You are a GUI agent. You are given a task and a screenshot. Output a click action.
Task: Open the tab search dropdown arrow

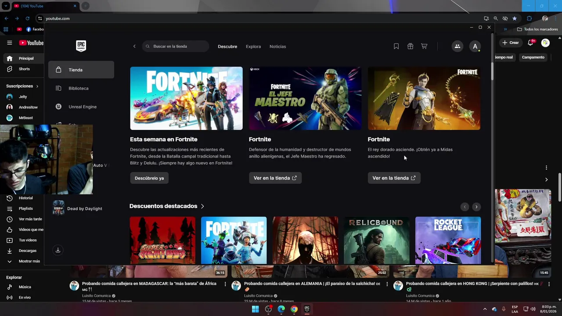pos(6,6)
